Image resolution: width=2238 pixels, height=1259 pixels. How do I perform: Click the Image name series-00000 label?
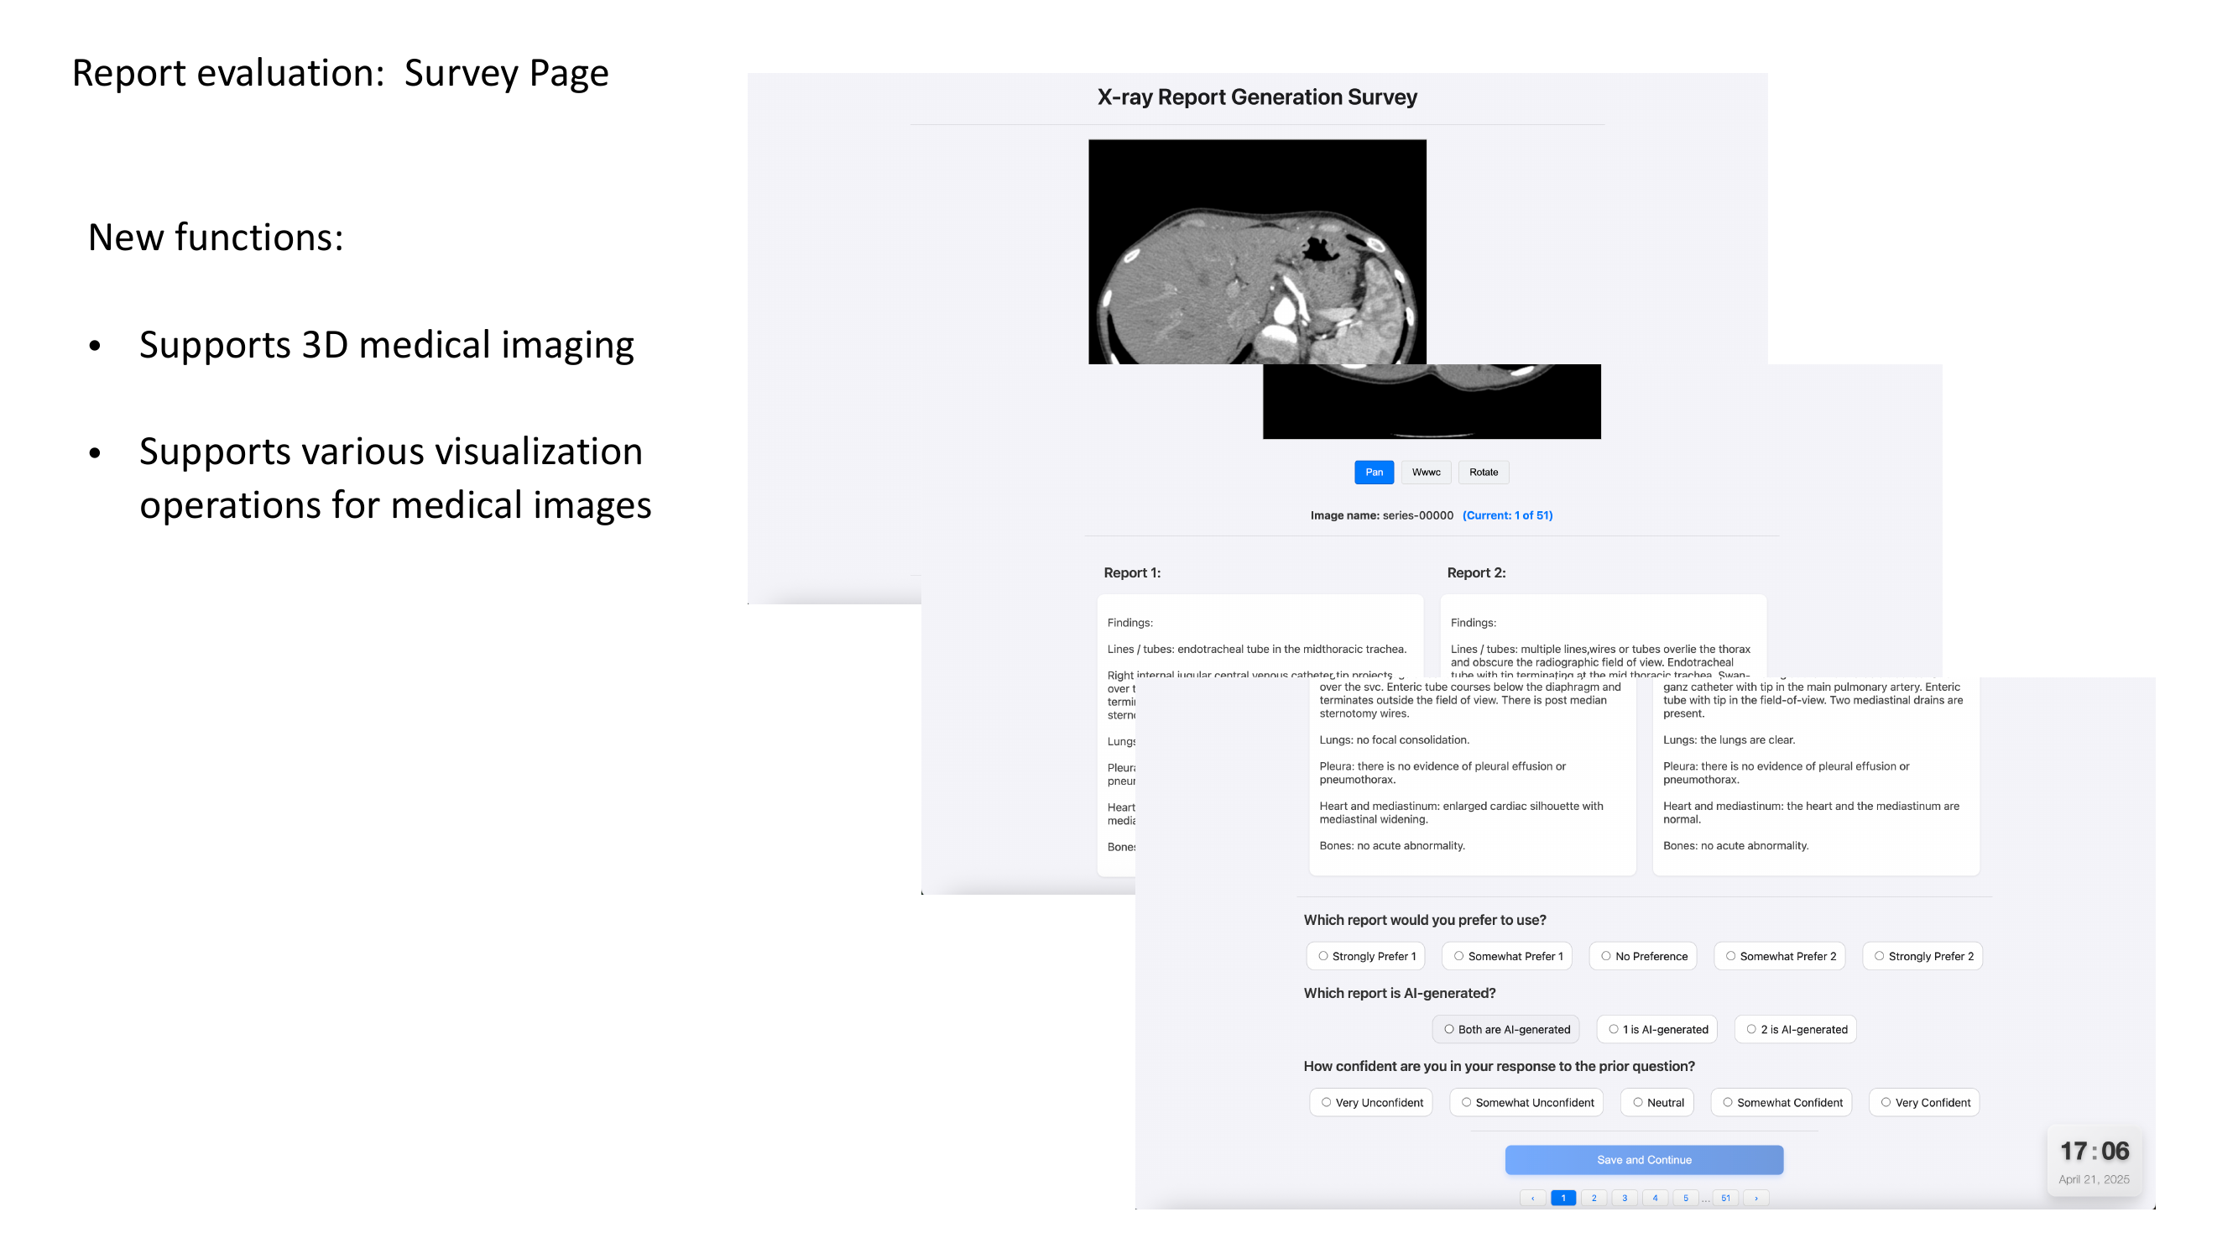[x=1381, y=515]
